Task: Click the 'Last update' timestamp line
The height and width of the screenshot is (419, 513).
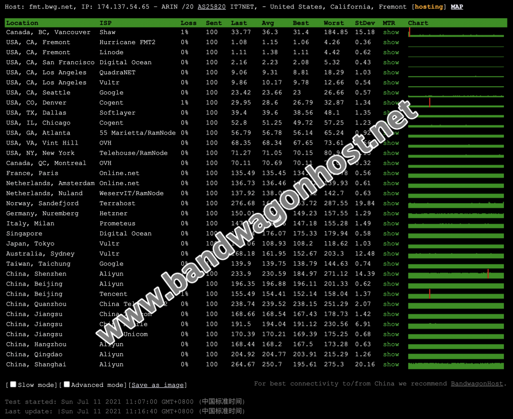Action: (x=125, y=411)
